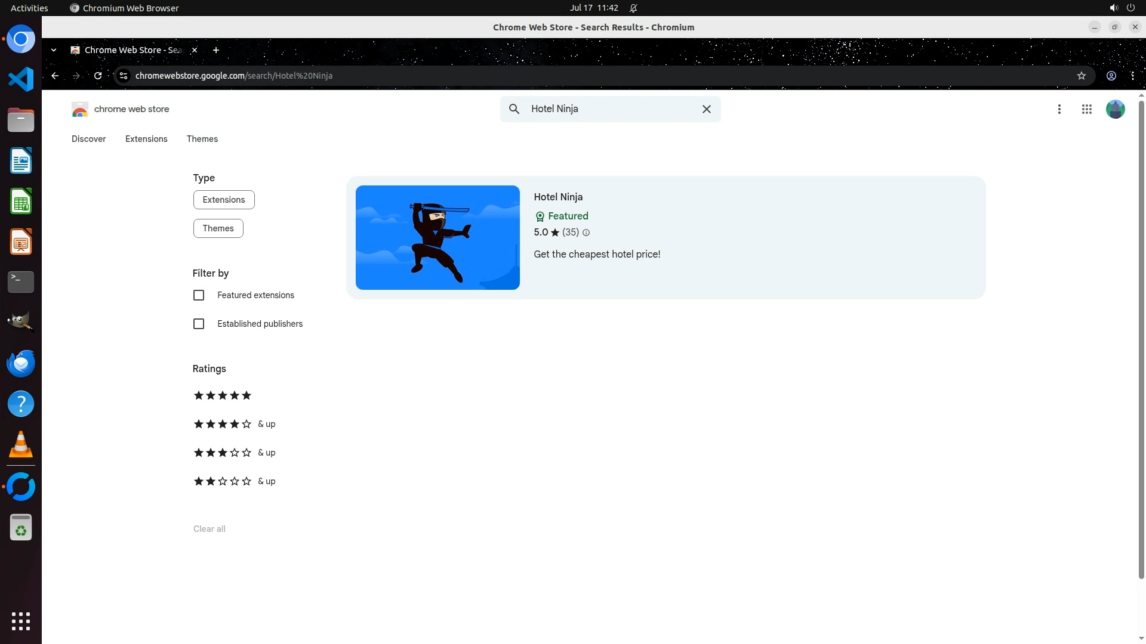Screen dimensions: 1146x644
Task: Filter type by Extensions button
Action: click(x=224, y=200)
